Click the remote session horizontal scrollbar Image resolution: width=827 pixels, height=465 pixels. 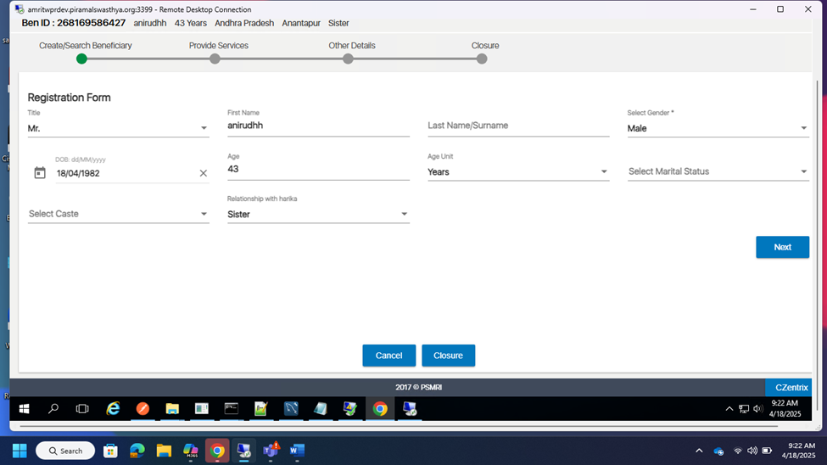tap(398, 426)
